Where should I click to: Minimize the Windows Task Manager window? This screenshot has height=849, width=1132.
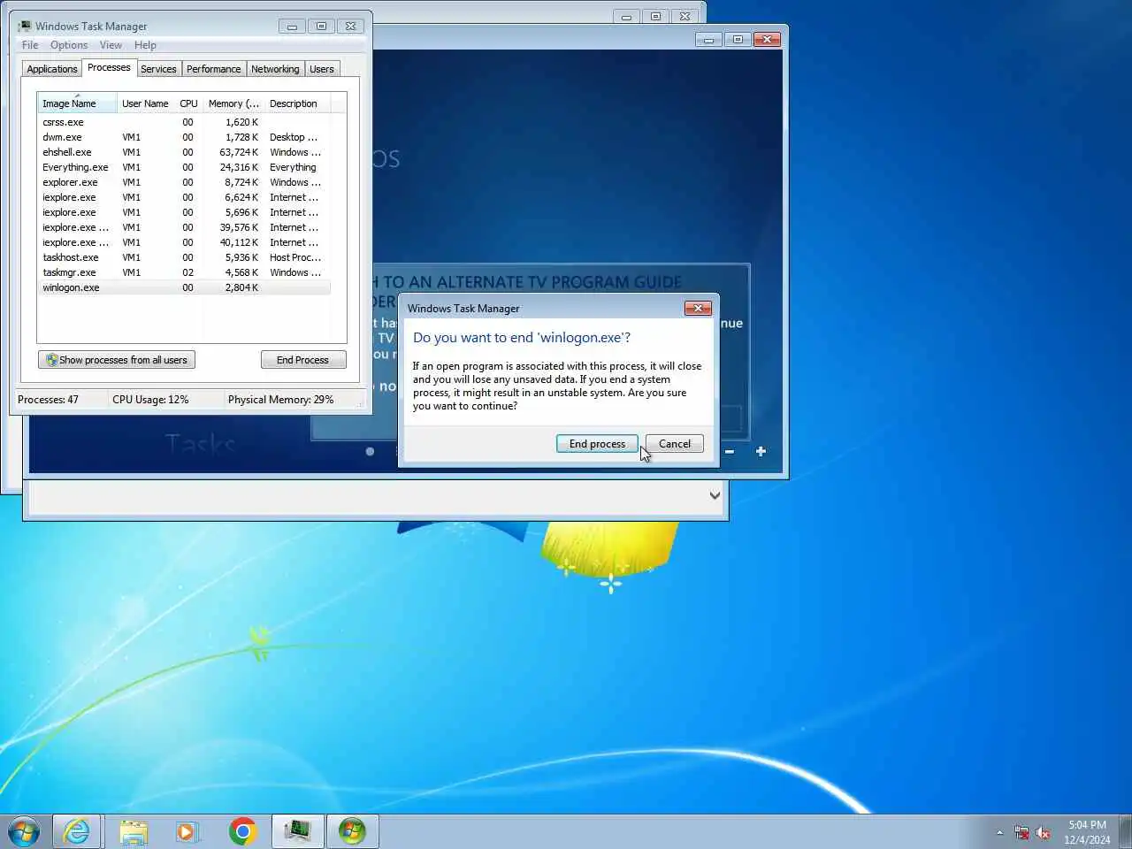[x=292, y=27]
